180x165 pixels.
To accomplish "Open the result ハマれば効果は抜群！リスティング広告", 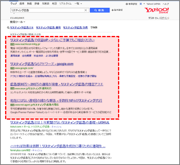I will [58, 146].
